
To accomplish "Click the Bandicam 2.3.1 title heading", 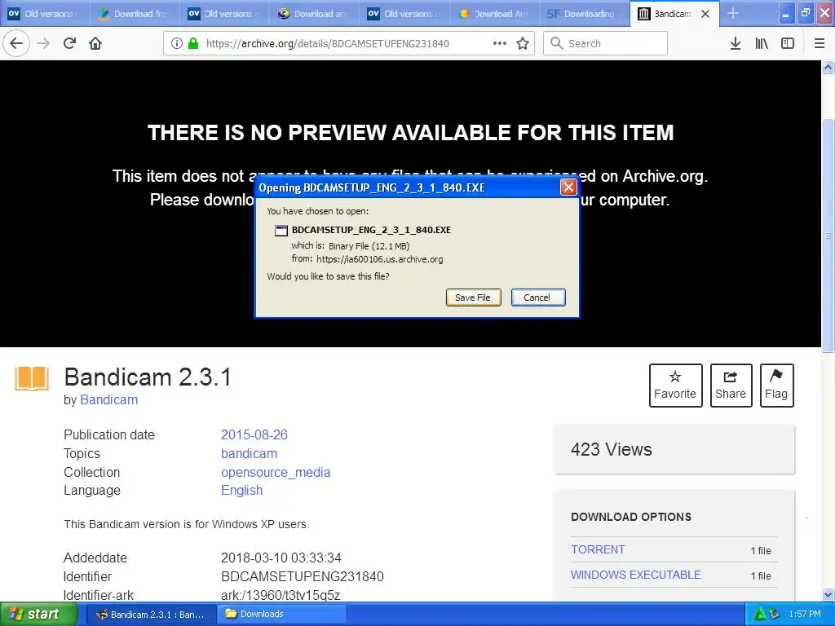I will [x=148, y=377].
